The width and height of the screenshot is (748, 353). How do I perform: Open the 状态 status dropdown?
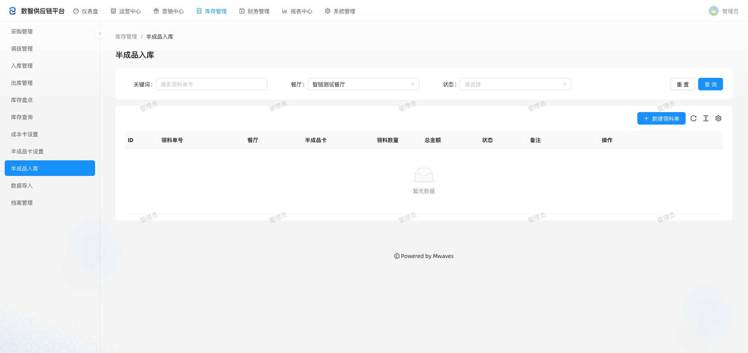515,84
